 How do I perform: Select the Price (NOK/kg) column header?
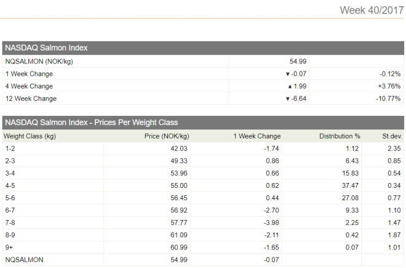point(167,136)
